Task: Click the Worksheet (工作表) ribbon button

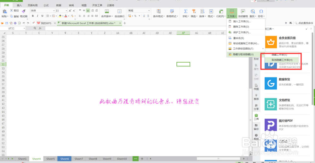Action: (232, 13)
